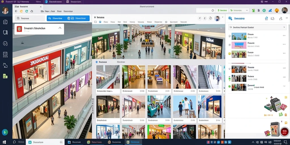Viewport: 290px width, 145px height.
Task: Open the Windows Start menu
Action: [4, 142]
